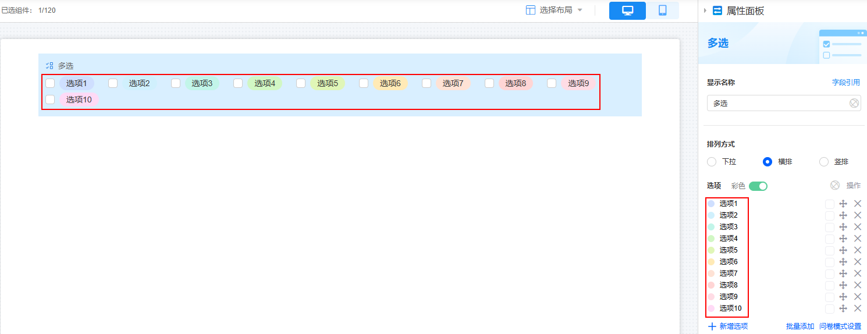This screenshot has width=867, height=334.
Task: Click the move handle for 选项9
Action: click(843, 297)
